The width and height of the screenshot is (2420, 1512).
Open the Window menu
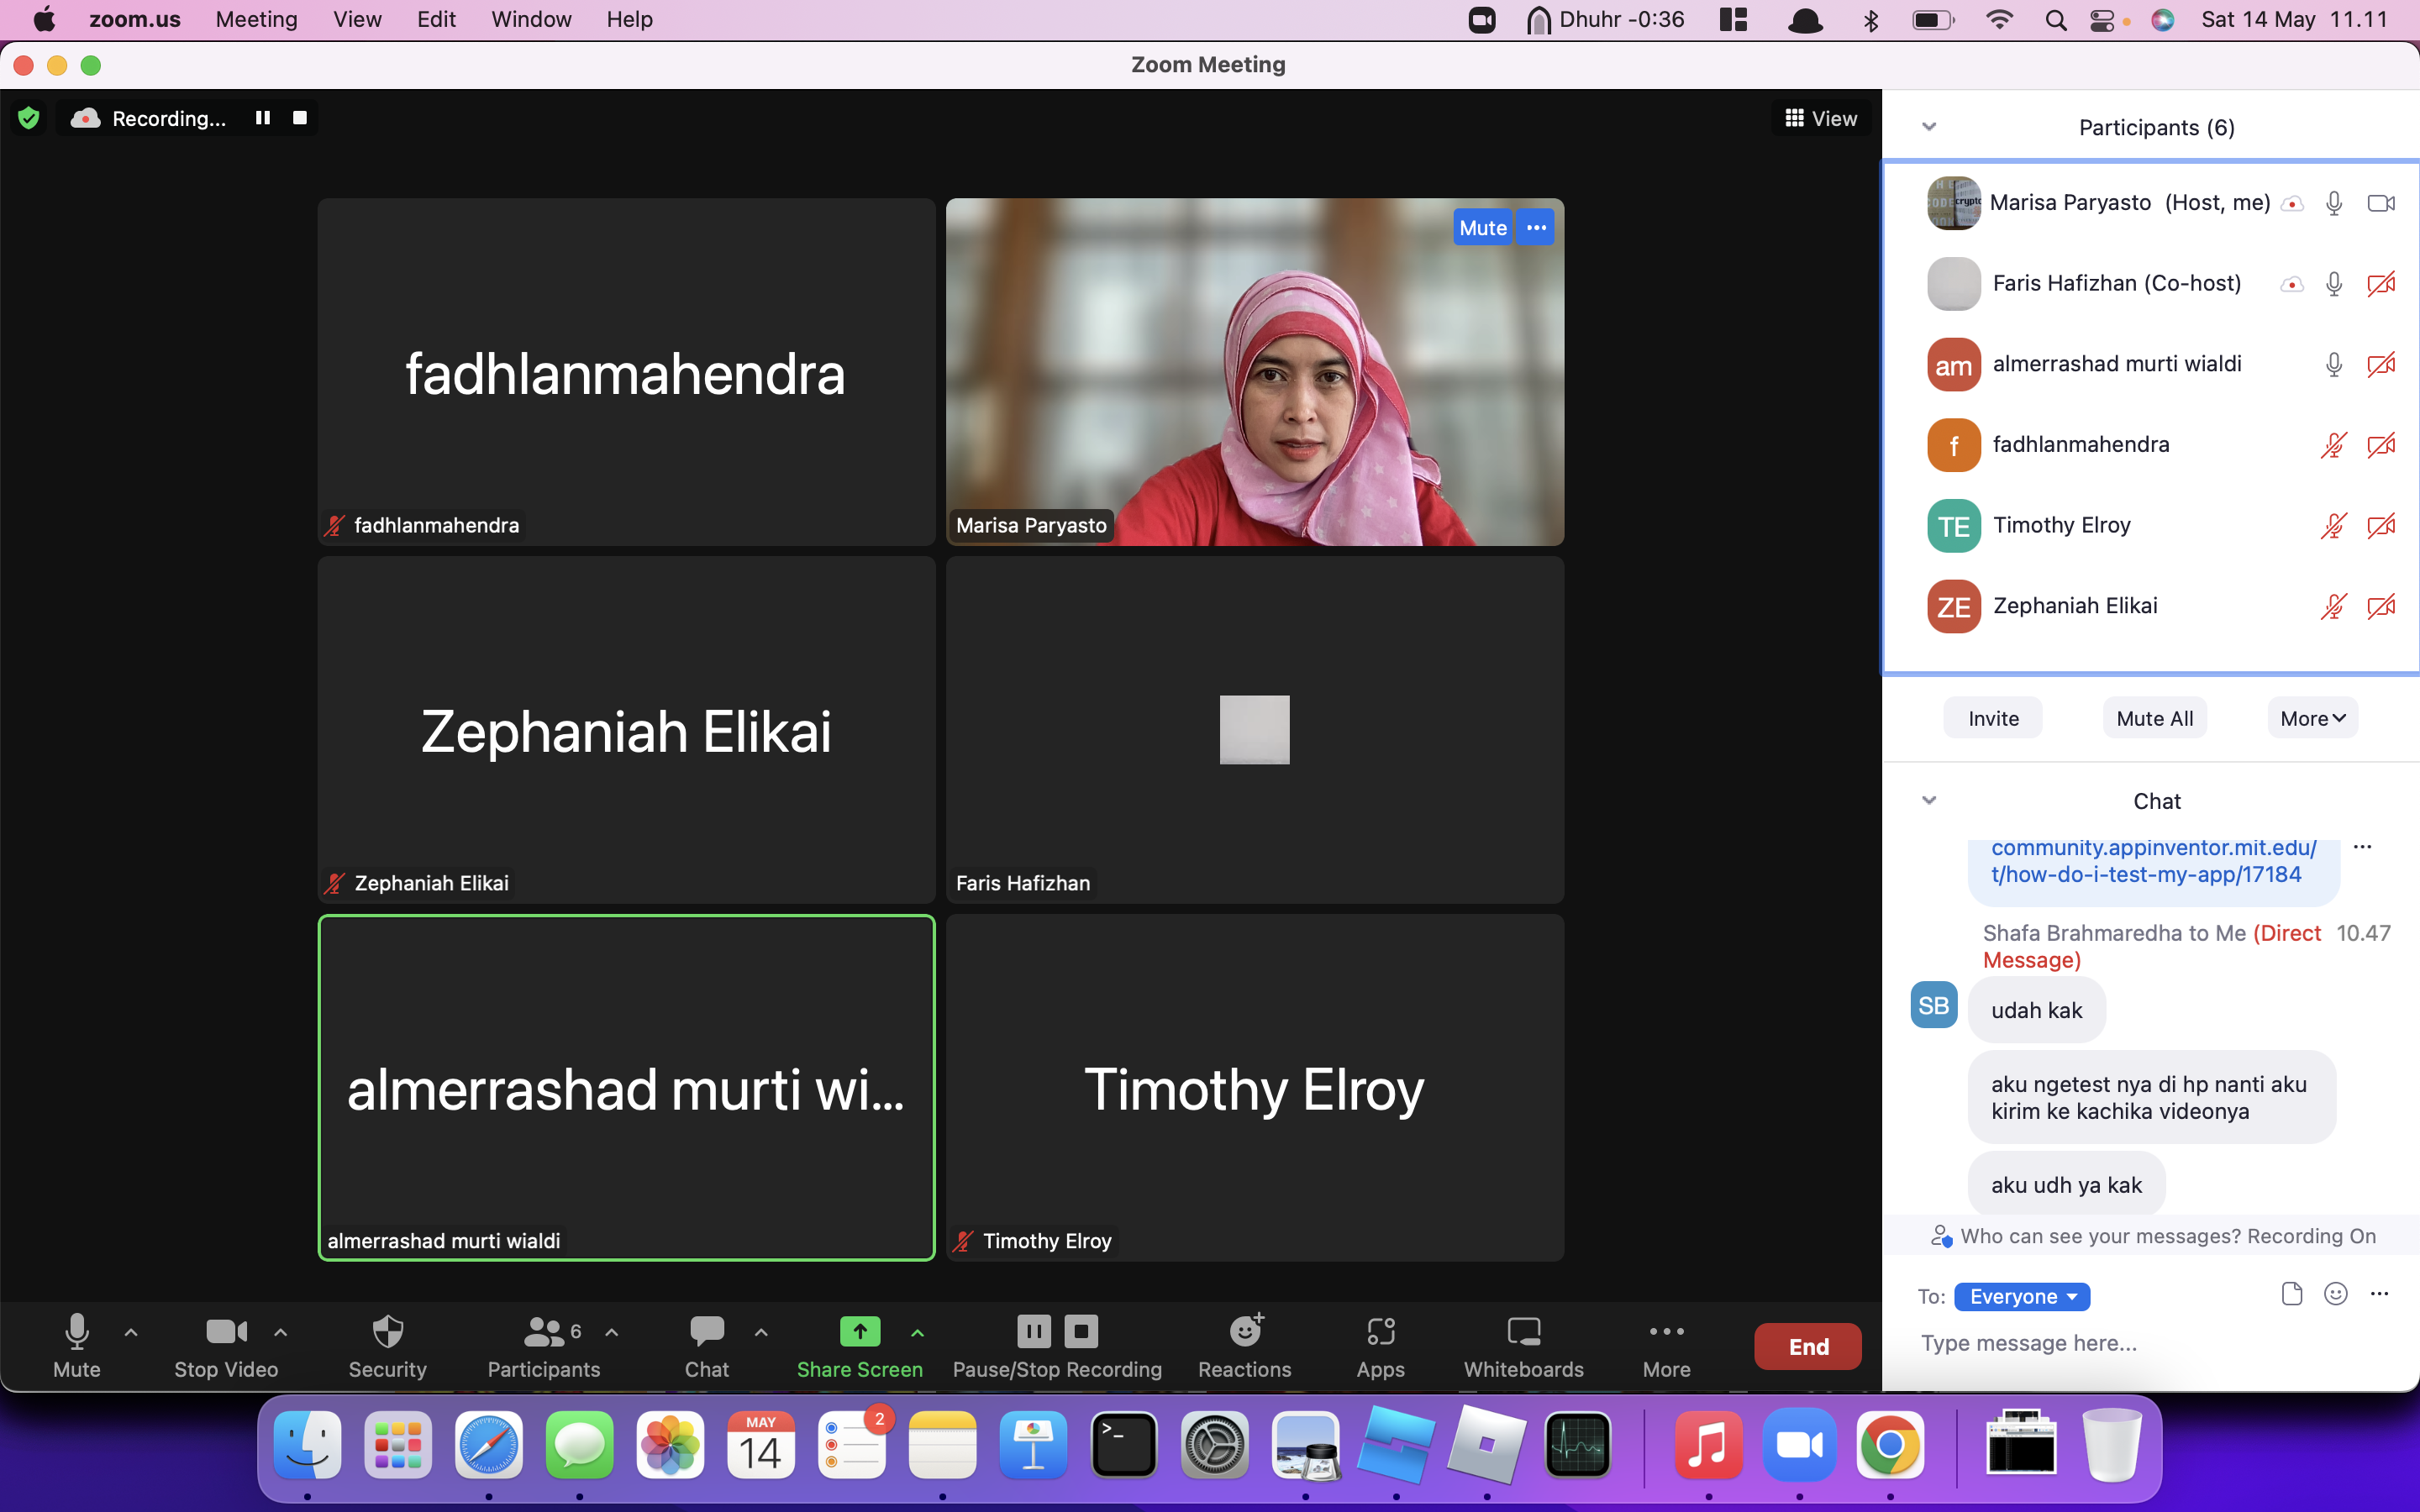click(531, 19)
